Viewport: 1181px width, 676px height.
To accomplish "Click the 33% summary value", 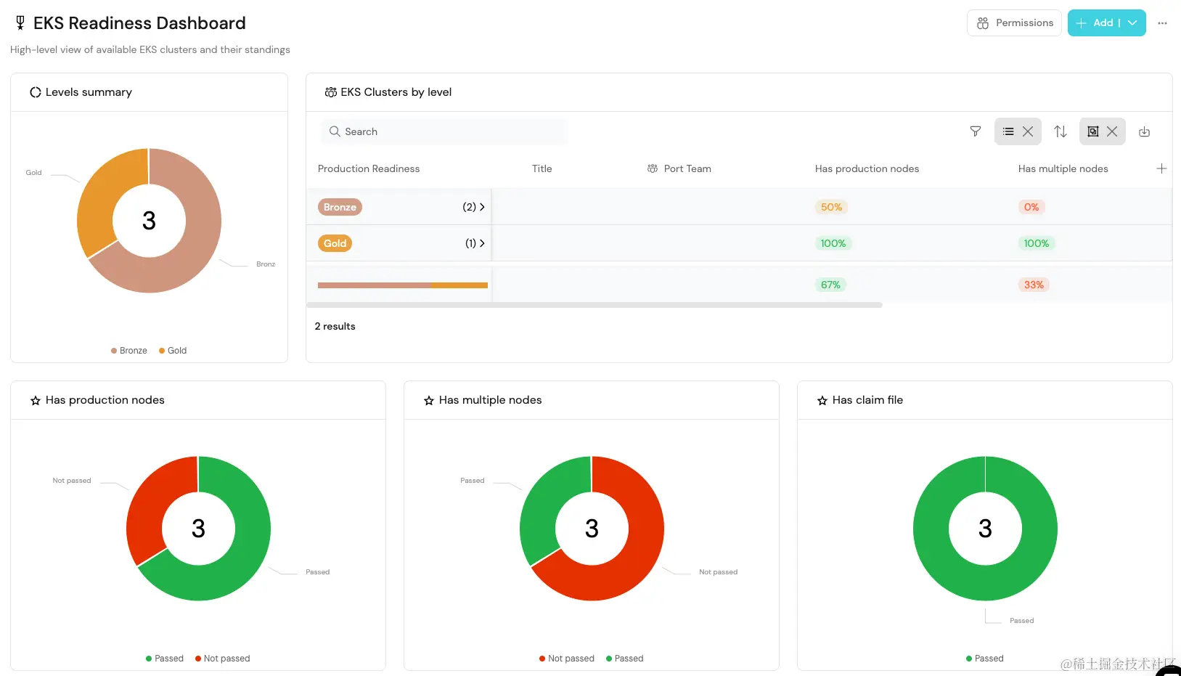I will coord(1034,285).
